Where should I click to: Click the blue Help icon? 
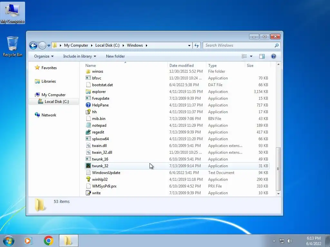point(274,56)
